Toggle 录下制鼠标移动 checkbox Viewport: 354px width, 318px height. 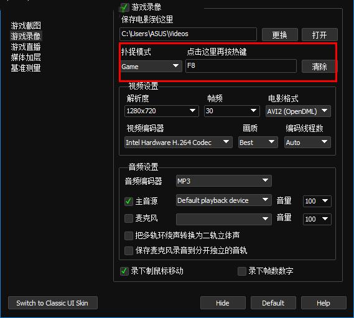coord(124,271)
